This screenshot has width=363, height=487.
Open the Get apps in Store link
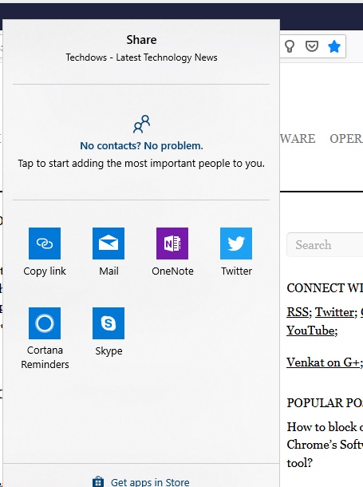(150, 482)
